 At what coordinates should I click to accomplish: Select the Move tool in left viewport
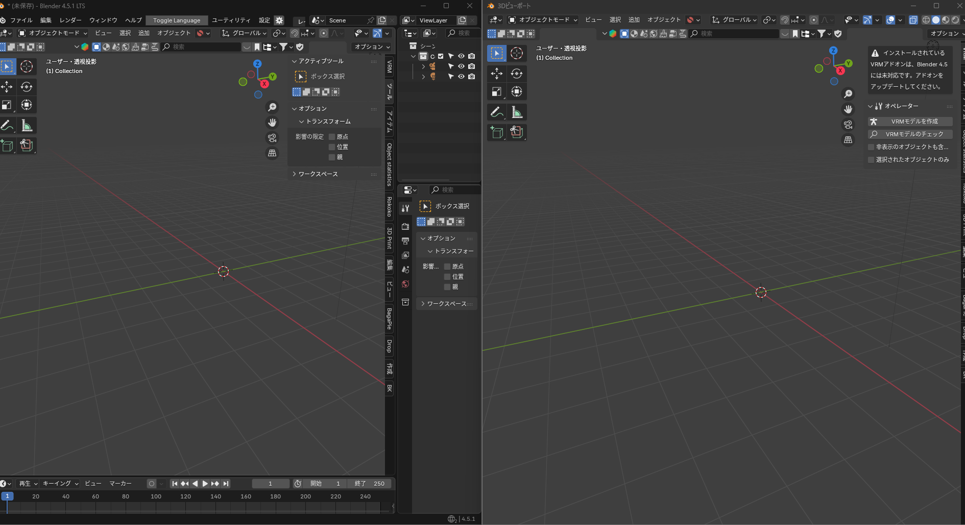coord(7,87)
